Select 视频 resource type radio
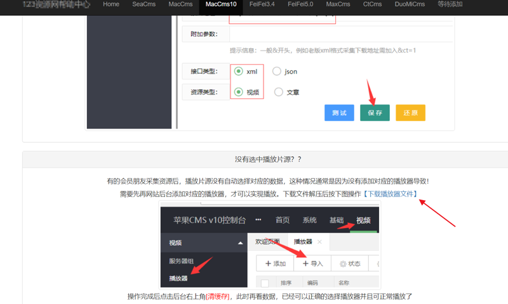Image resolution: width=508 pixels, height=304 pixels. click(x=239, y=92)
